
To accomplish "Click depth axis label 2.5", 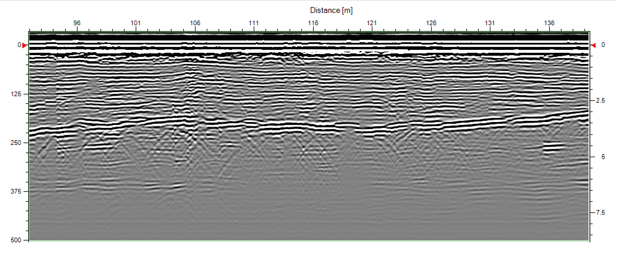I will (601, 101).
